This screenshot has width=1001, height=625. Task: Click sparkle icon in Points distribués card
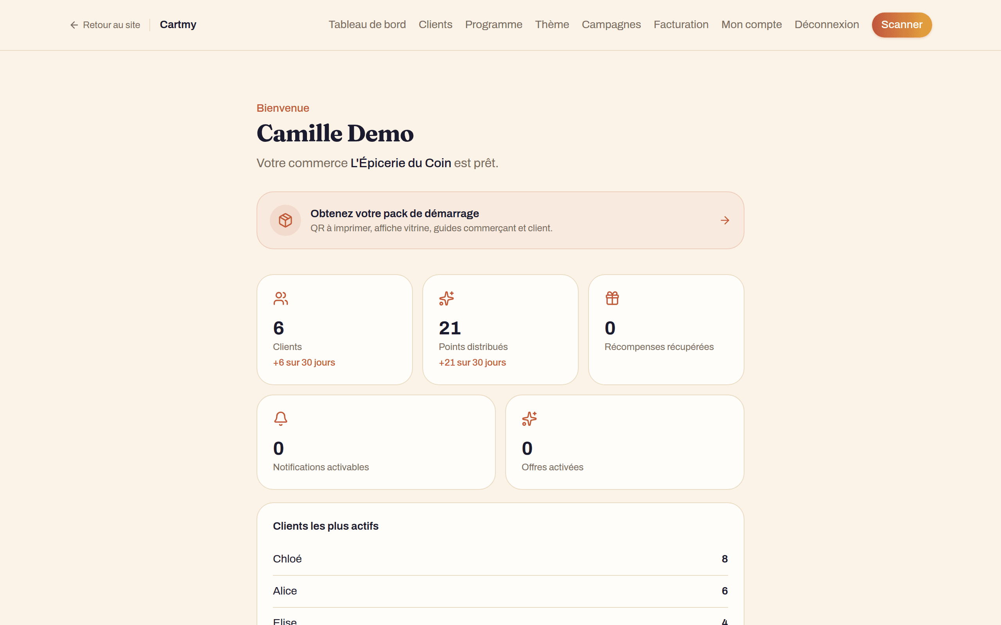(x=446, y=298)
